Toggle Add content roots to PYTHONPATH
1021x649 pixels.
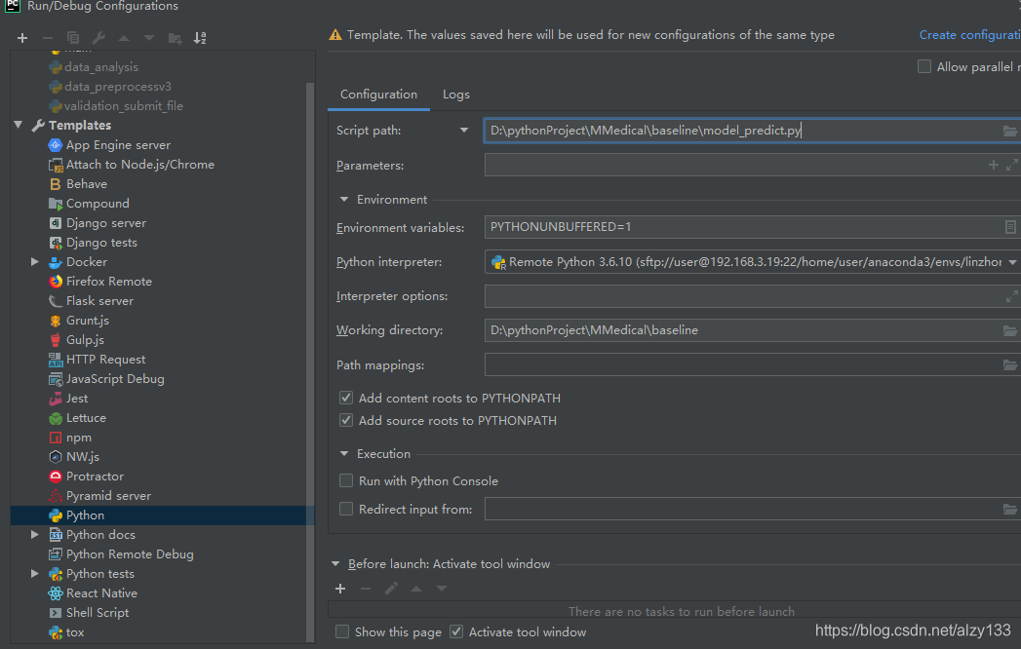pos(346,398)
